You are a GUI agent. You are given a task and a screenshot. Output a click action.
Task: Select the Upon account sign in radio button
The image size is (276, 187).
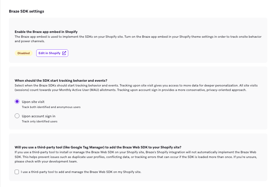click(17, 116)
